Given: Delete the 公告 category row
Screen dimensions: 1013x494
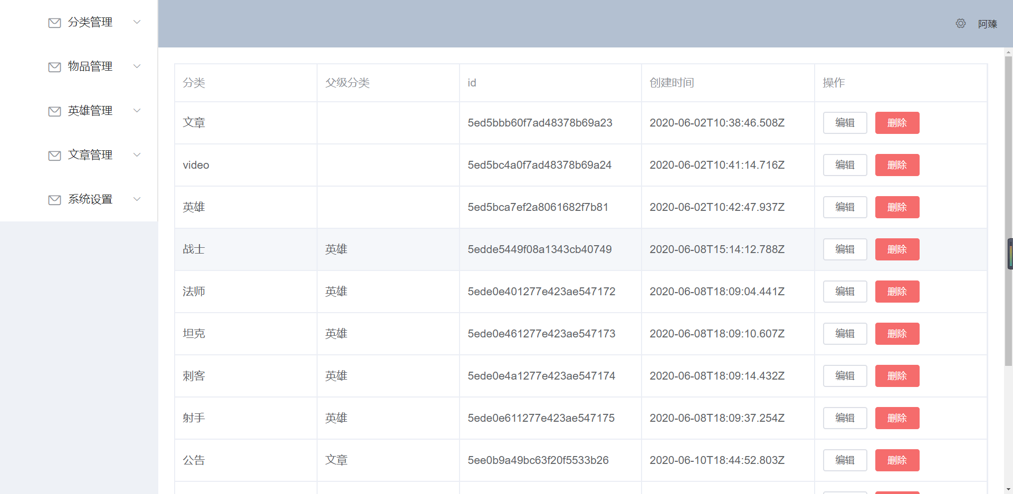Looking at the screenshot, I should pyautogui.click(x=897, y=460).
